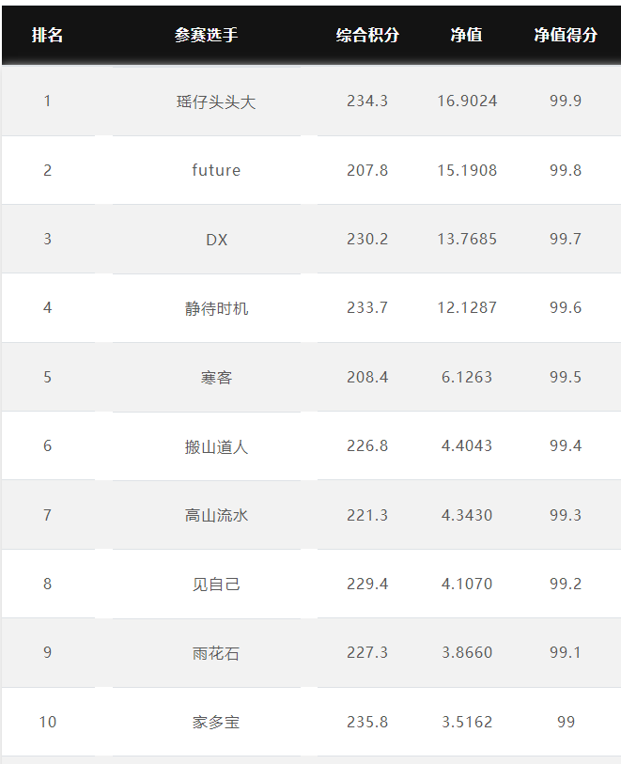The image size is (621, 764).
Task: Click the 排名 column header
Action: point(47,35)
